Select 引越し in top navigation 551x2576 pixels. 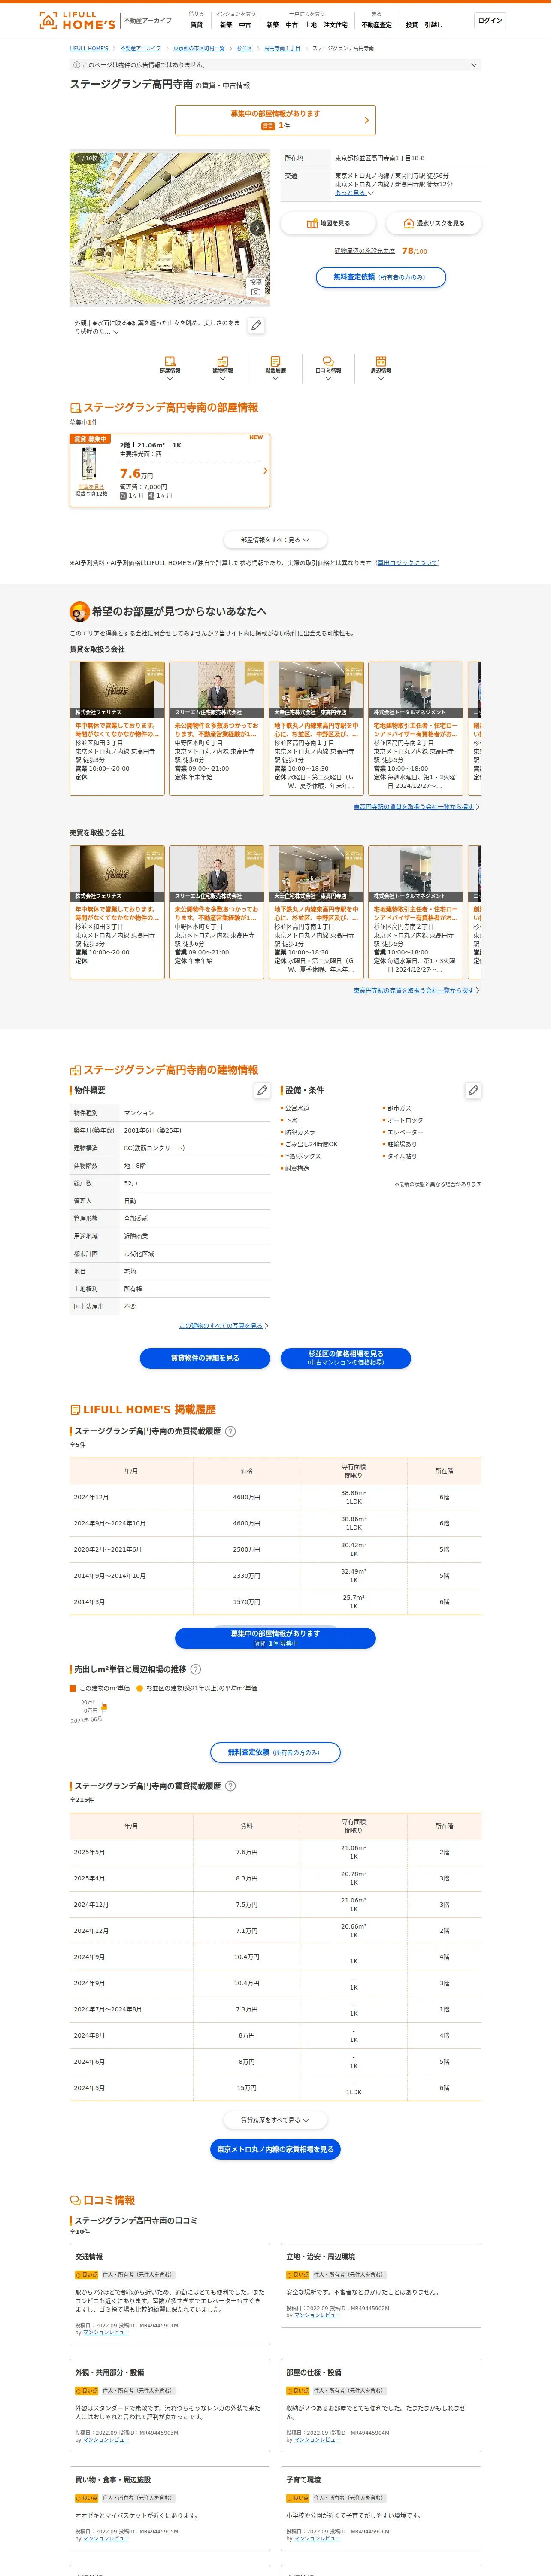[x=433, y=25]
